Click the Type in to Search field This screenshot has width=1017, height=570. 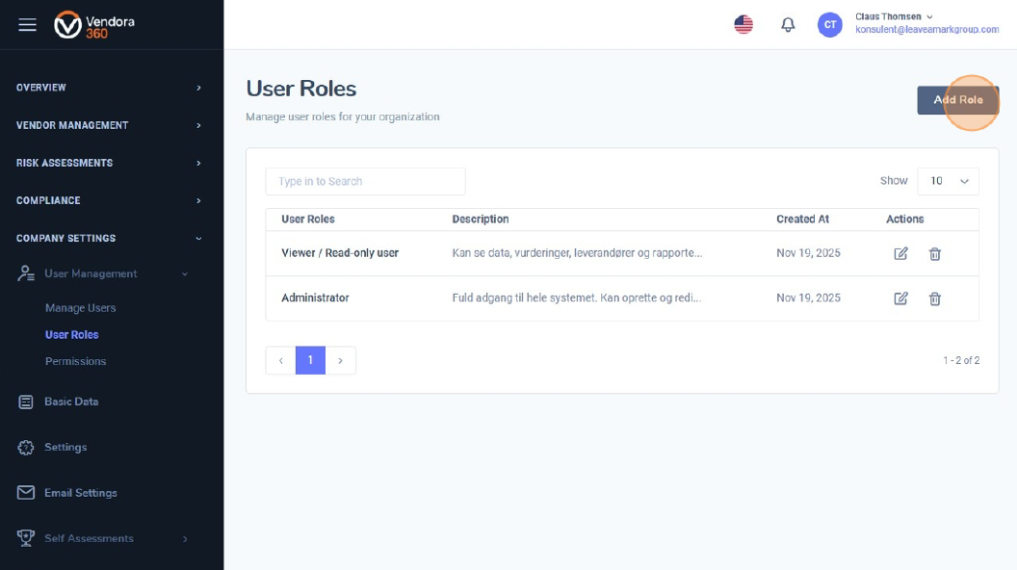click(365, 181)
